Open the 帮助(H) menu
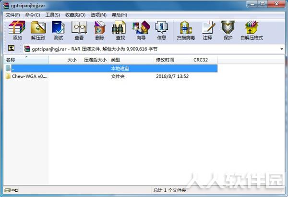Viewport: 288px width, 197px height. click(x=120, y=15)
